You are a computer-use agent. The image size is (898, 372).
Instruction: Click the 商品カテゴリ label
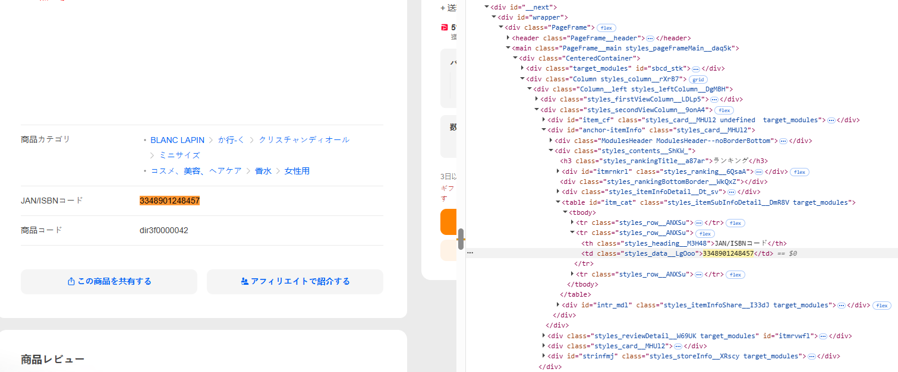coord(45,139)
